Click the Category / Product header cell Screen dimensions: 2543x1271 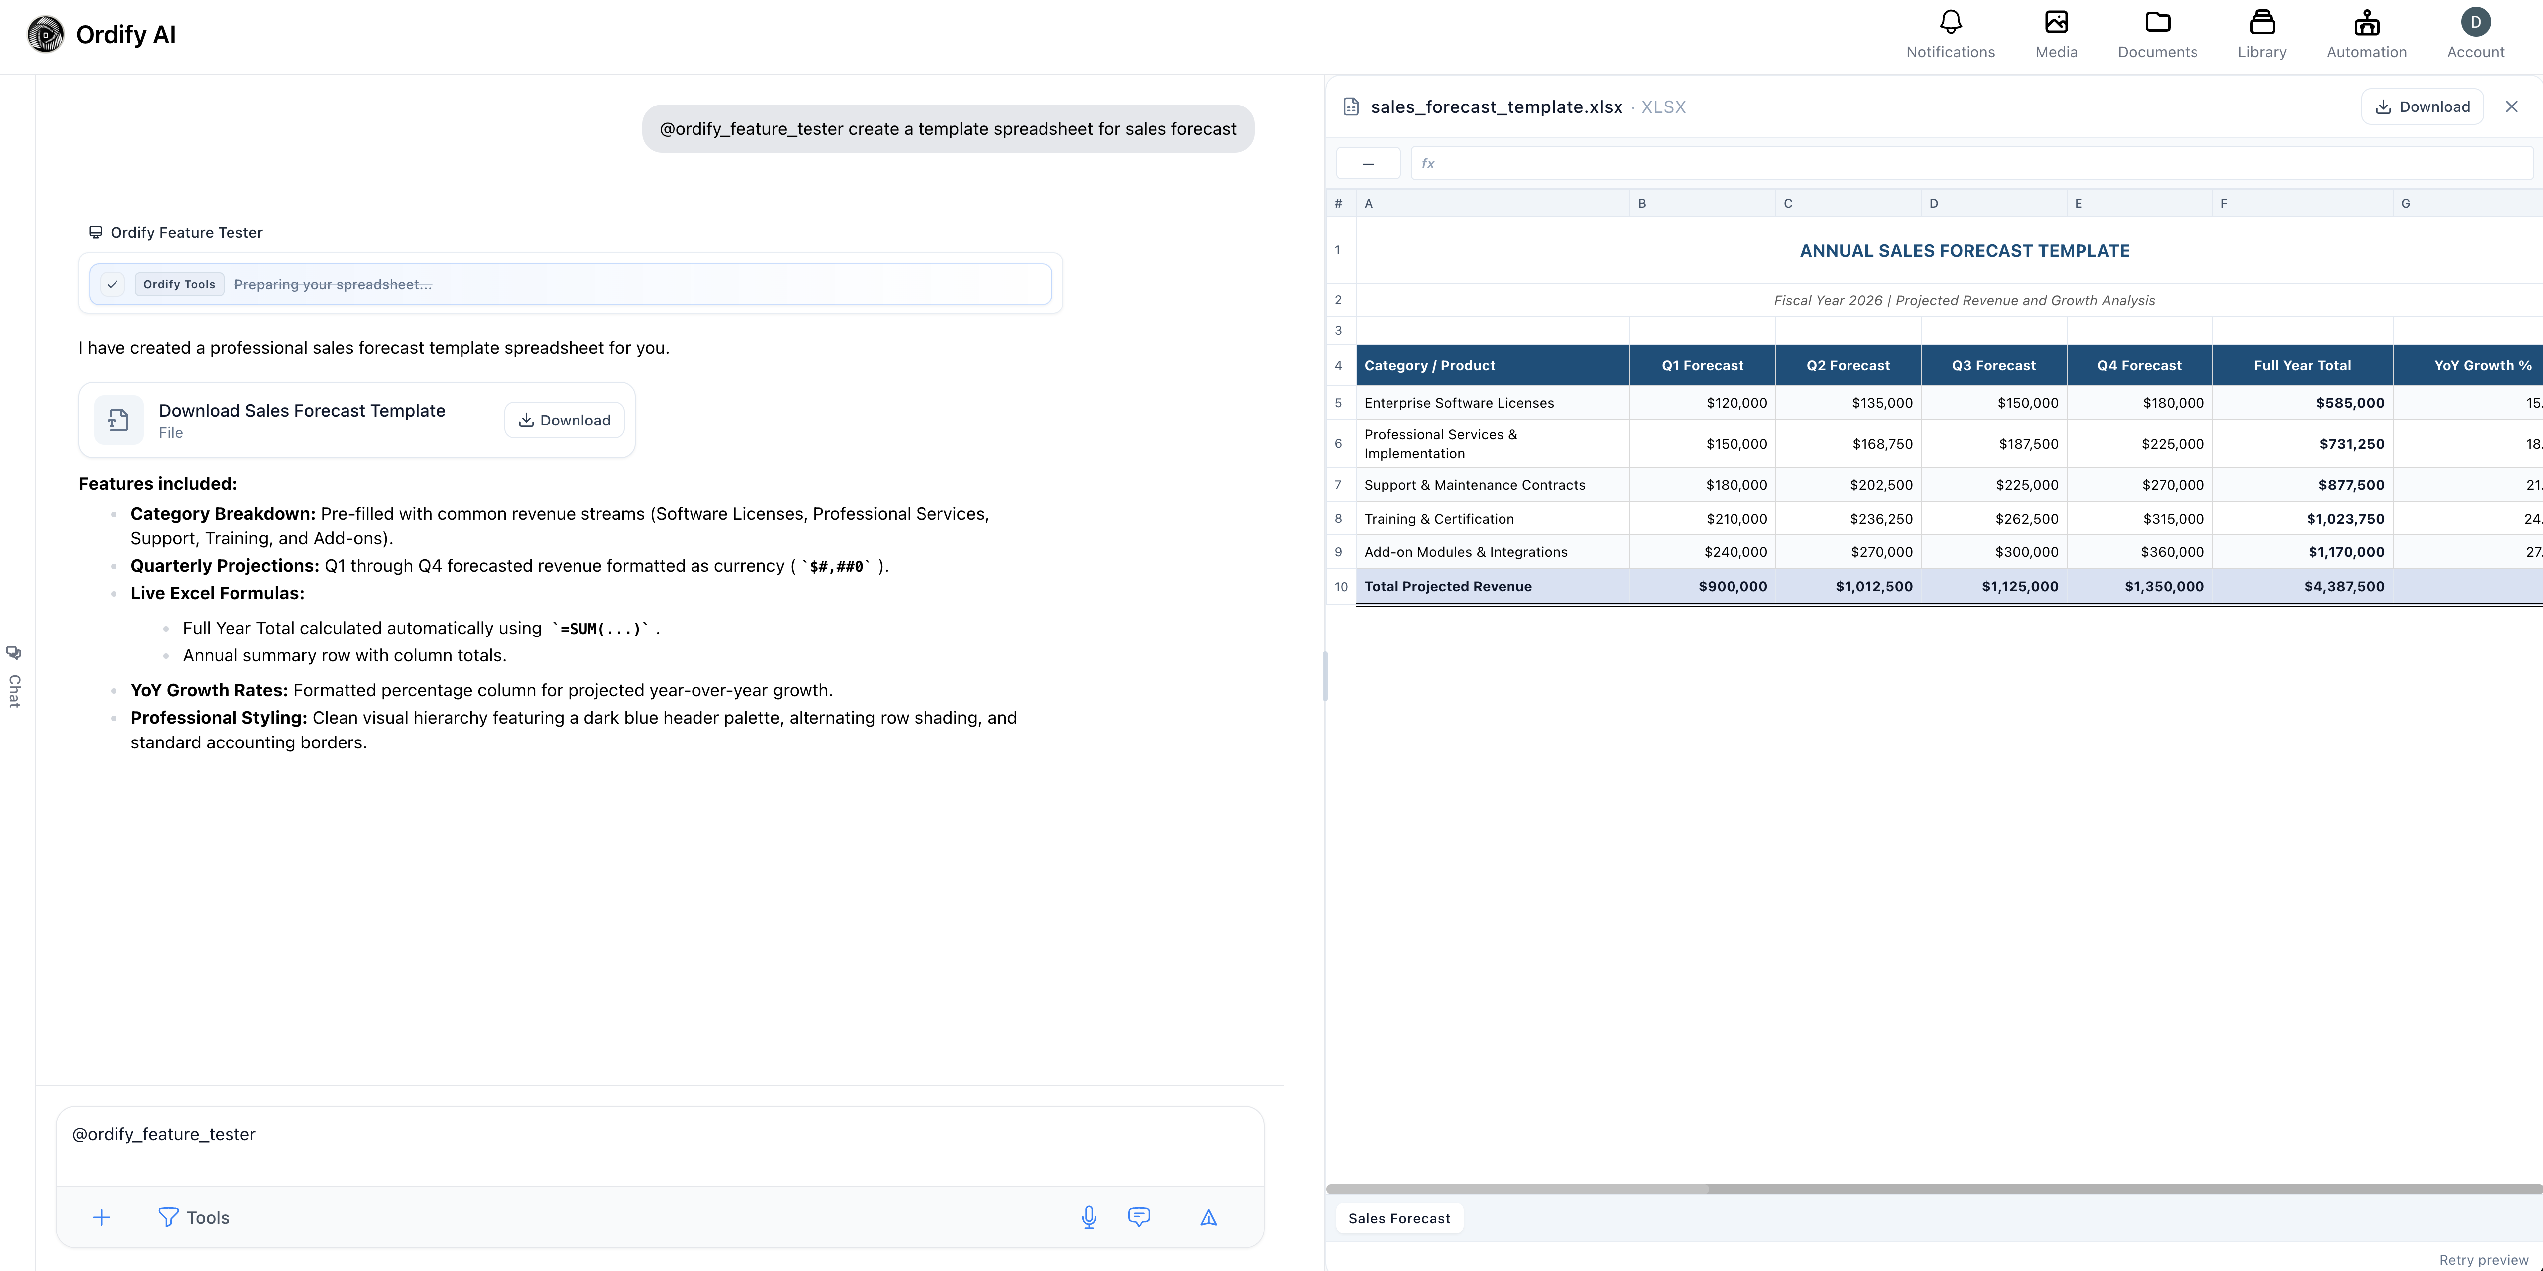[1493, 365]
